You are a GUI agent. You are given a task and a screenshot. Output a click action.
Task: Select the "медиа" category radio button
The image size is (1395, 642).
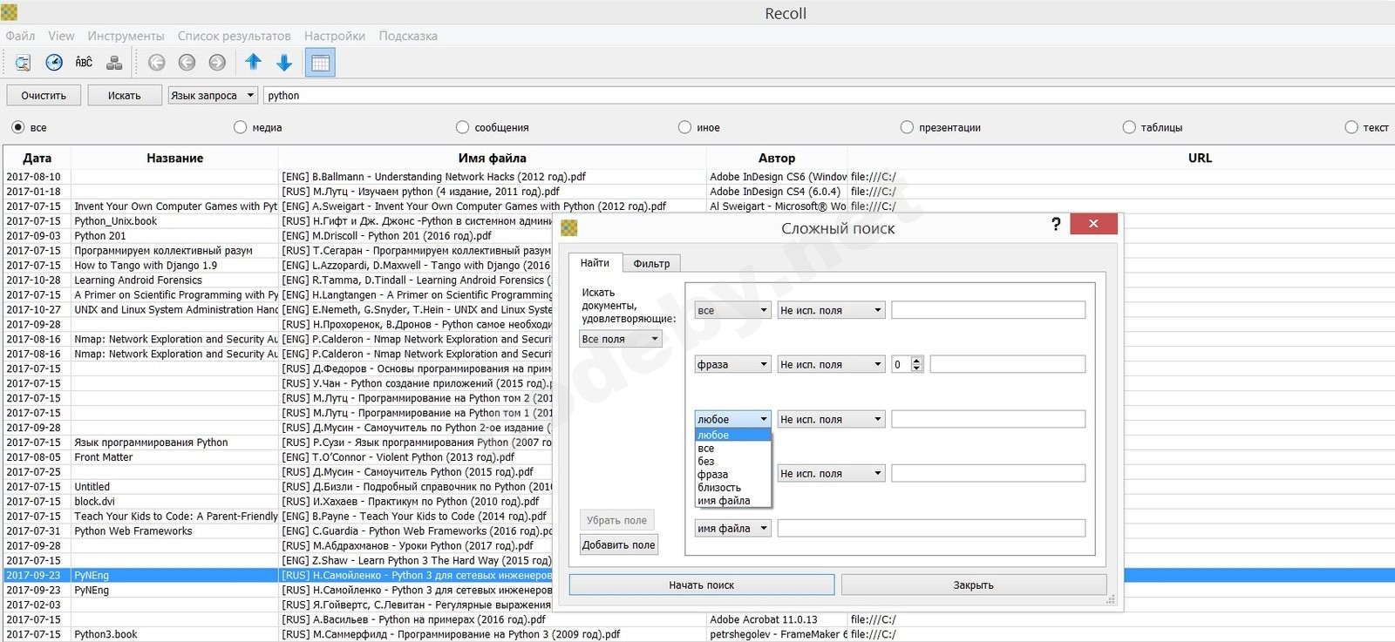241,127
